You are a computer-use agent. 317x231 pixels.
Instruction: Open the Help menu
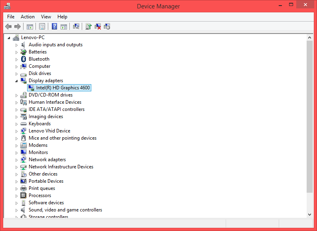[x=62, y=17]
